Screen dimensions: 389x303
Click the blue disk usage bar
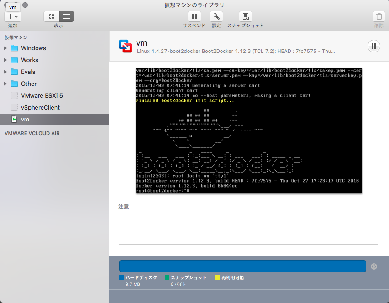point(242,266)
